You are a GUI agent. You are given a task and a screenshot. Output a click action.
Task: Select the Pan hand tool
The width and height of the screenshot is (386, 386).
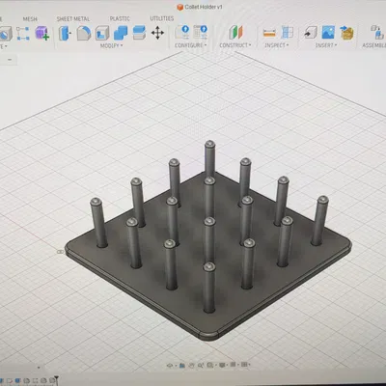tap(191, 365)
